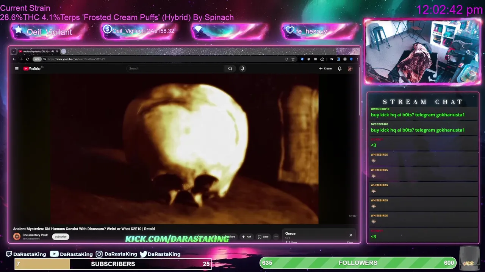Reload the page with the refresh icon
Screen dimensions: 485x272
(27, 59)
